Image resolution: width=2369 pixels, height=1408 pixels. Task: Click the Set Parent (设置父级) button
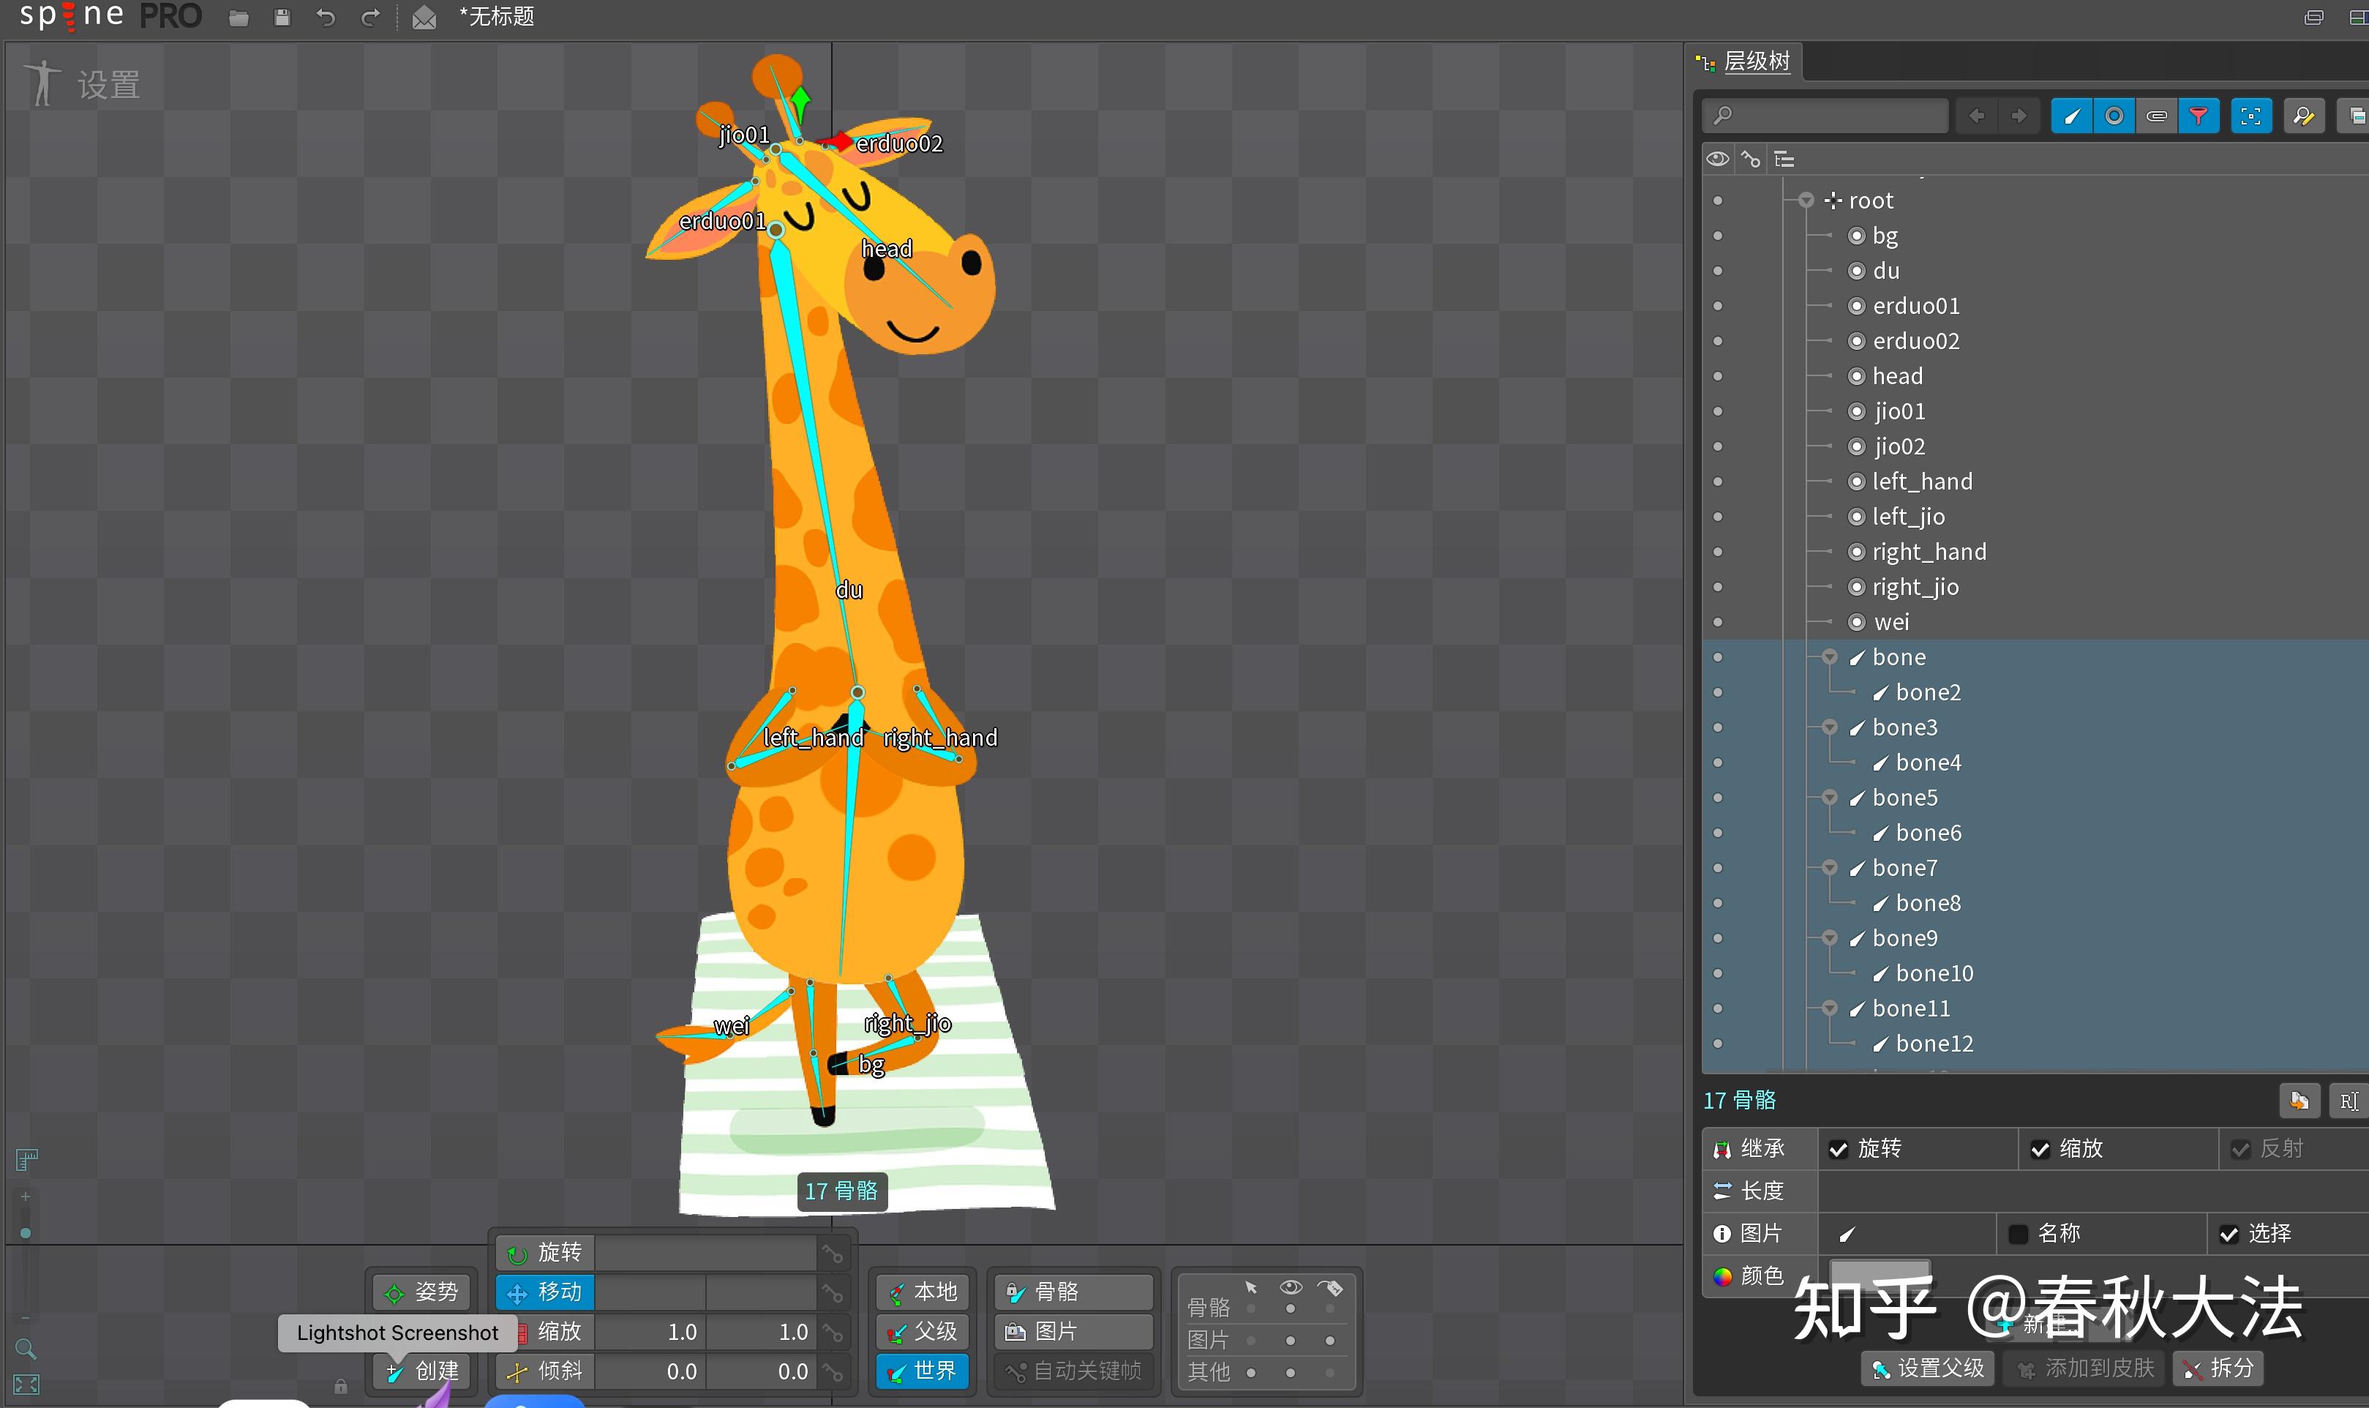[x=1927, y=1368]
